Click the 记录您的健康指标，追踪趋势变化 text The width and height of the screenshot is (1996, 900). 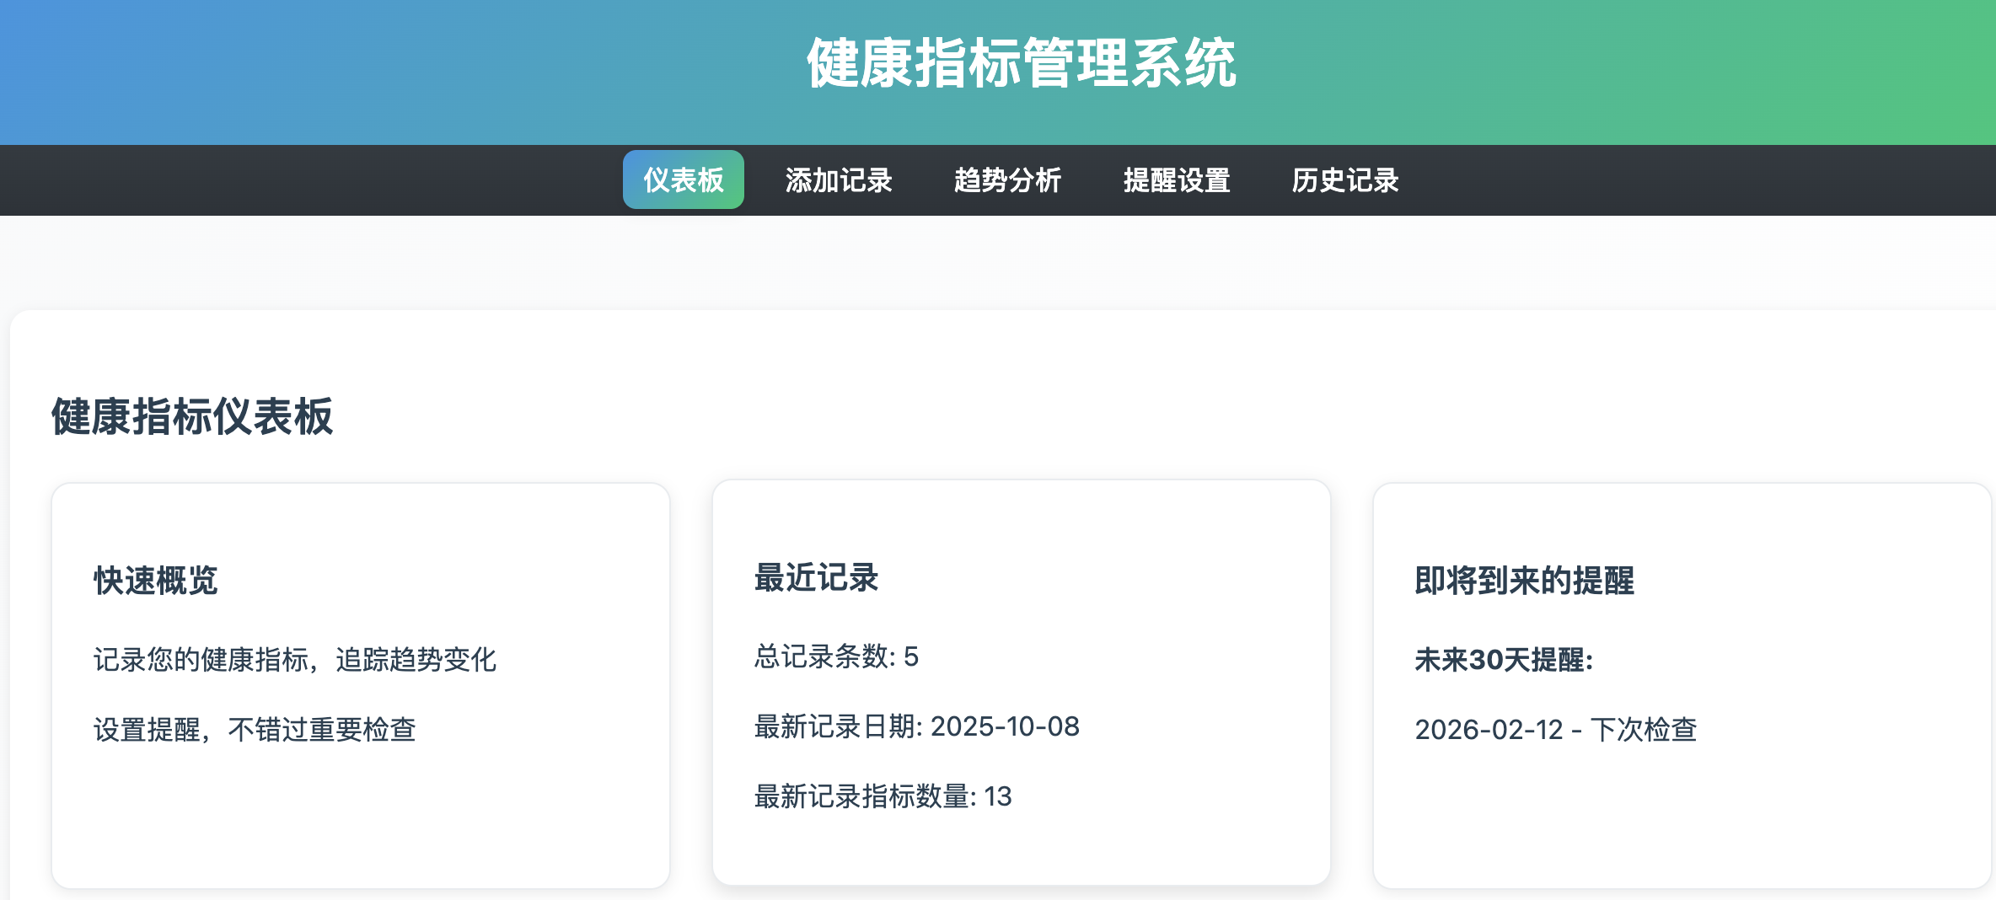click(x=294, y=659)
